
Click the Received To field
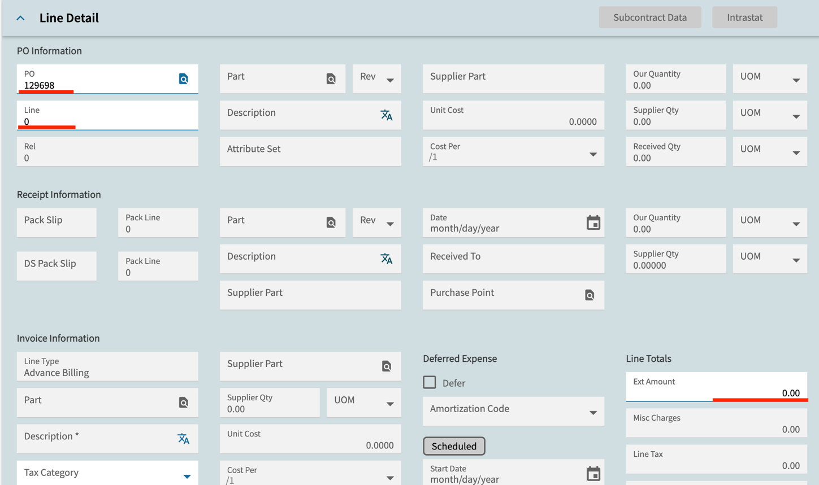(x=513, y=259)
